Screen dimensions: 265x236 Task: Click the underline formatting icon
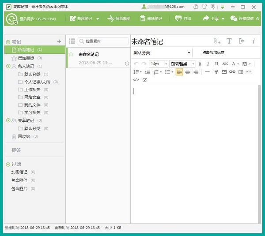[x=216, y=64]
